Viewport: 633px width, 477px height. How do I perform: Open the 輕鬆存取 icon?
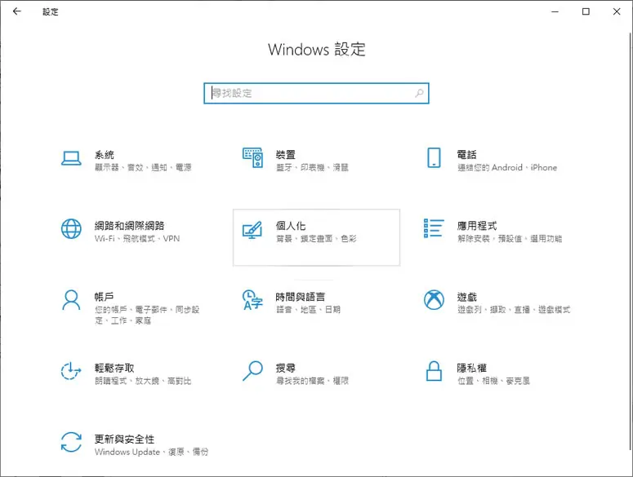click(71, 371)
